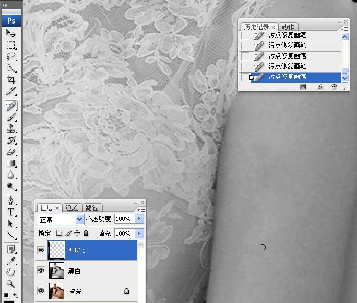Open the History panel options menu
Viewport: 357px width, 303px height.
click(344, 29)
